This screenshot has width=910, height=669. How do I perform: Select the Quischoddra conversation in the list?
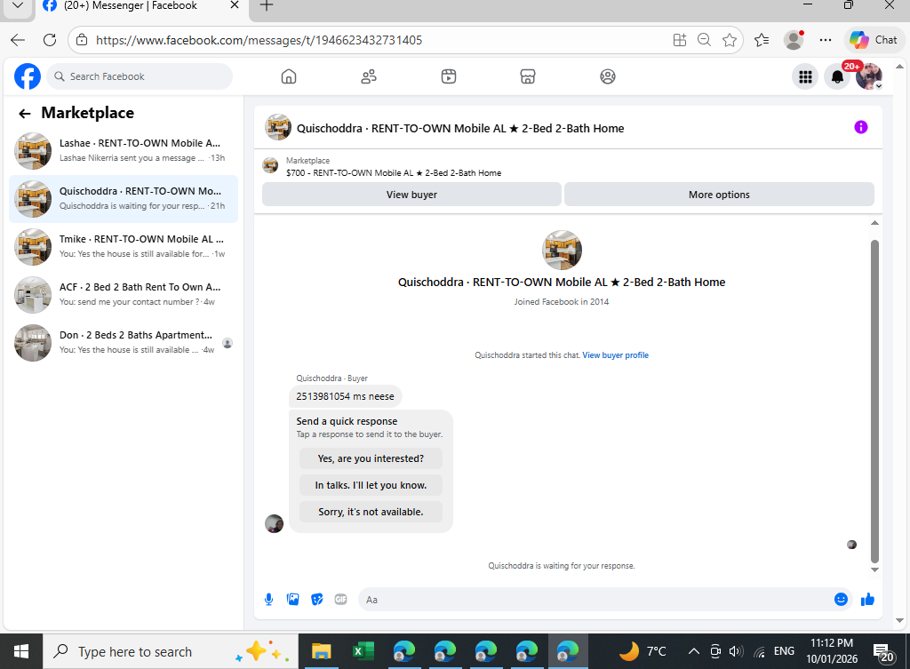(123, 198)
